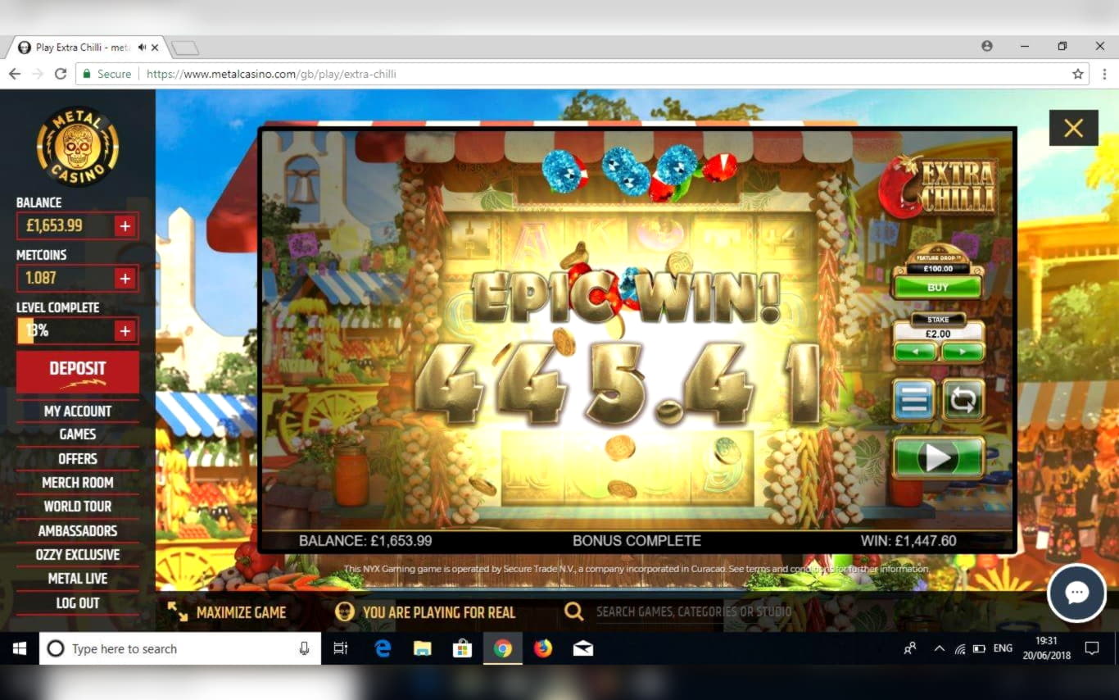The width and height of the screenshot is (1119, 700).
Task: Open Mail app from the taskbar
Action: coord(583,648)
